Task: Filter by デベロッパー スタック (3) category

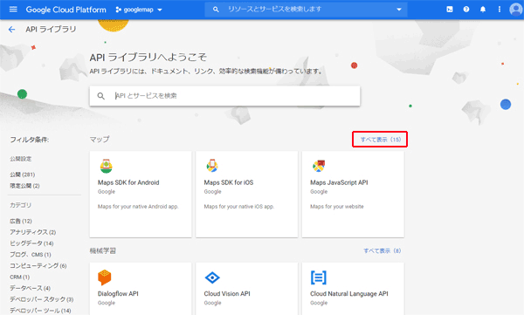Action: click(41, 299)
